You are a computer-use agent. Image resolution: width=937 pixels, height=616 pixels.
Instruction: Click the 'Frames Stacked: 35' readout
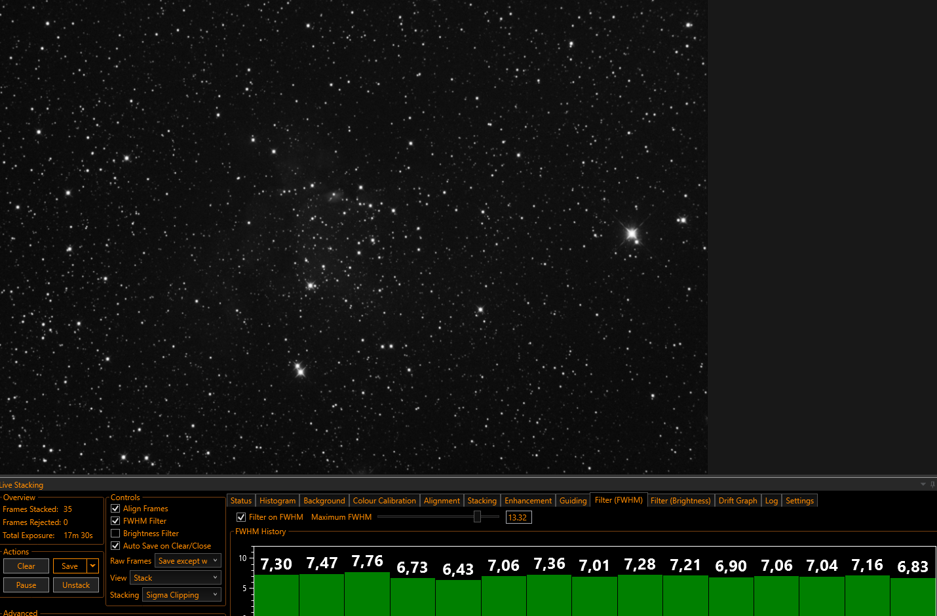click(x=37, y=509)
